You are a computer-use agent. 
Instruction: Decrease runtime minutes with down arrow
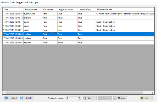80,99
